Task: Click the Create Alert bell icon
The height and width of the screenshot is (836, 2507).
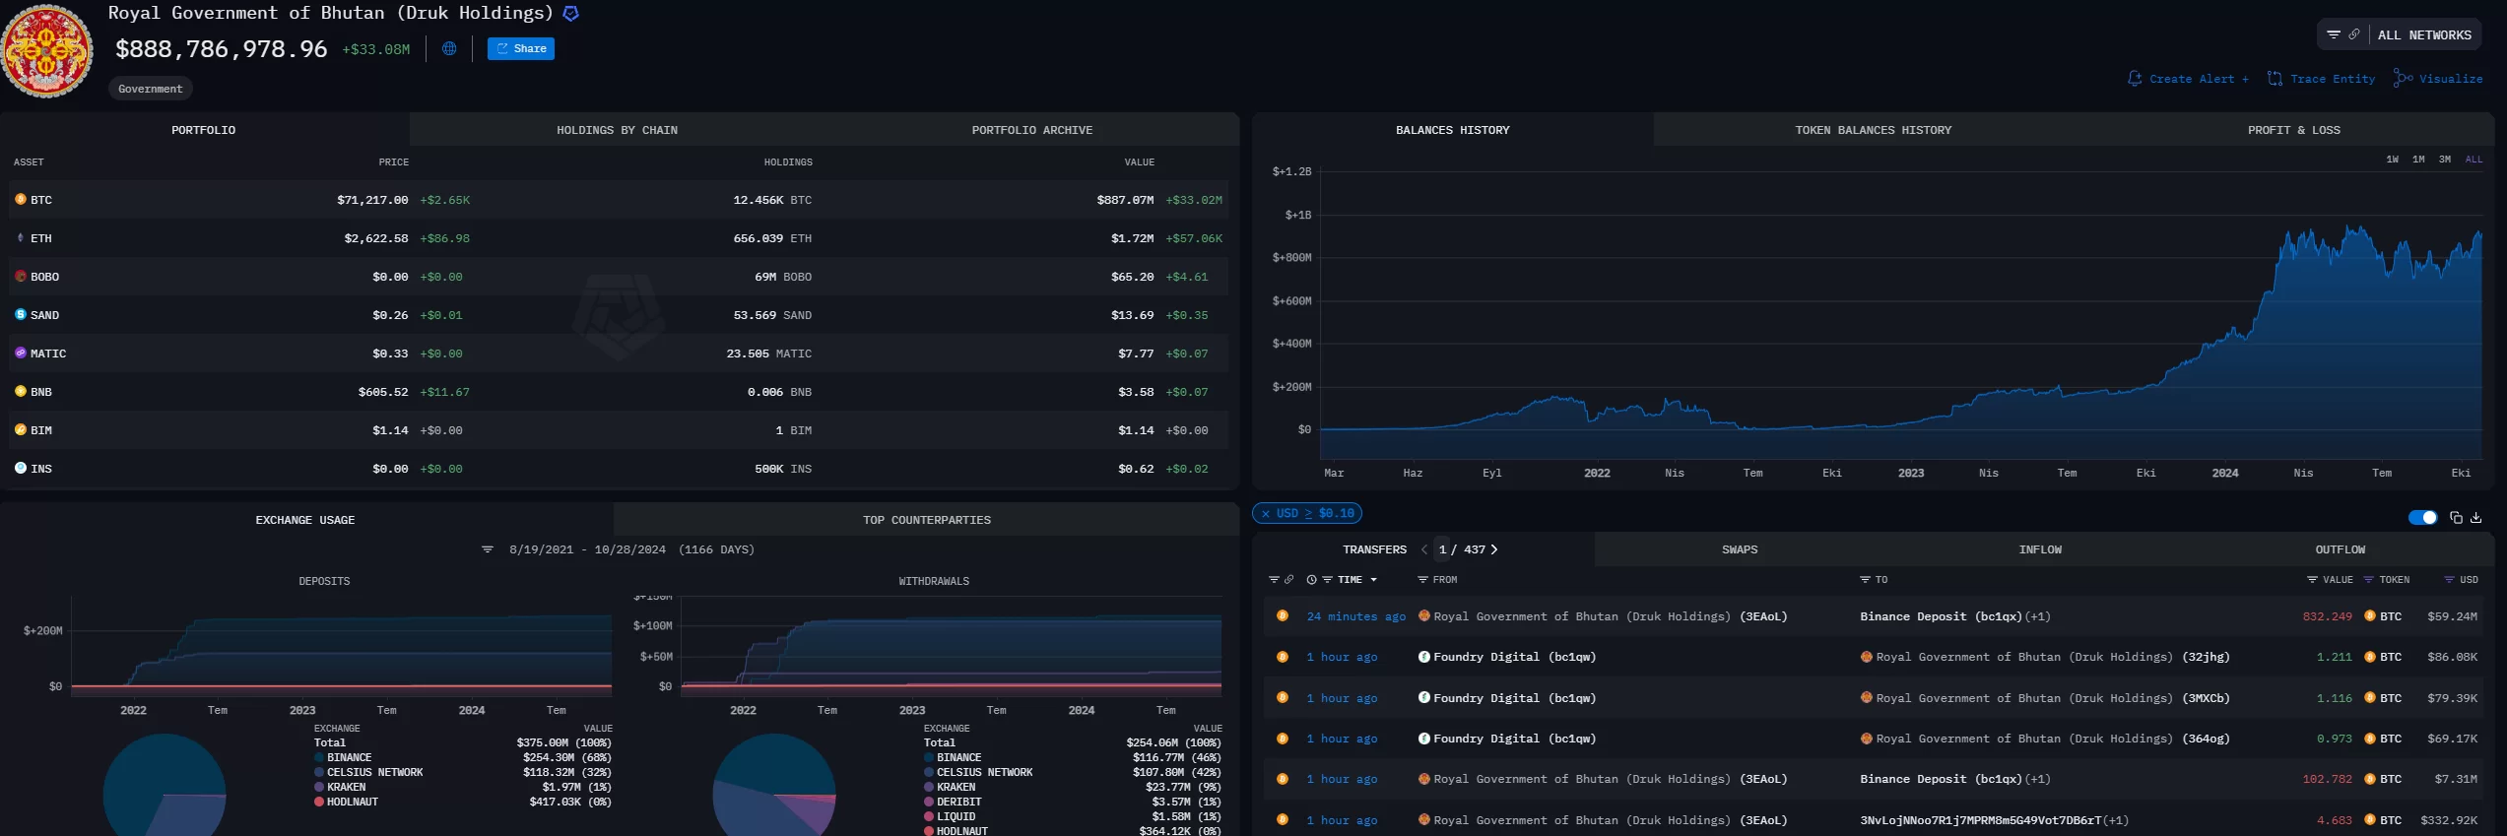Action: [2135, 79]
